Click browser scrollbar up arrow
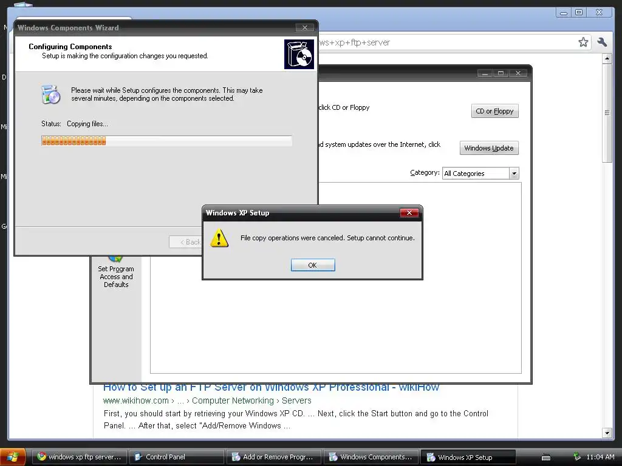 click(607, 59)
